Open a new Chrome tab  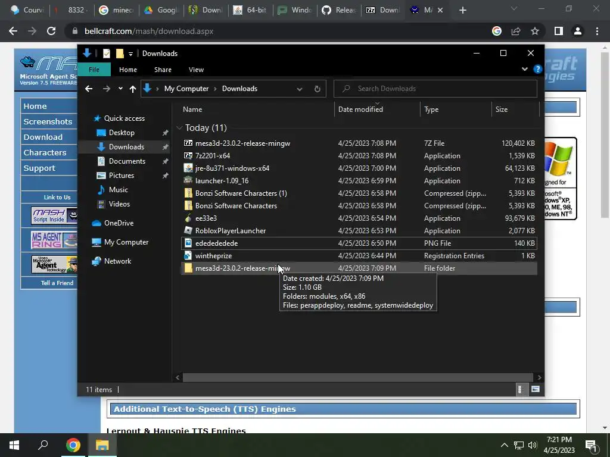pos(462,10)
